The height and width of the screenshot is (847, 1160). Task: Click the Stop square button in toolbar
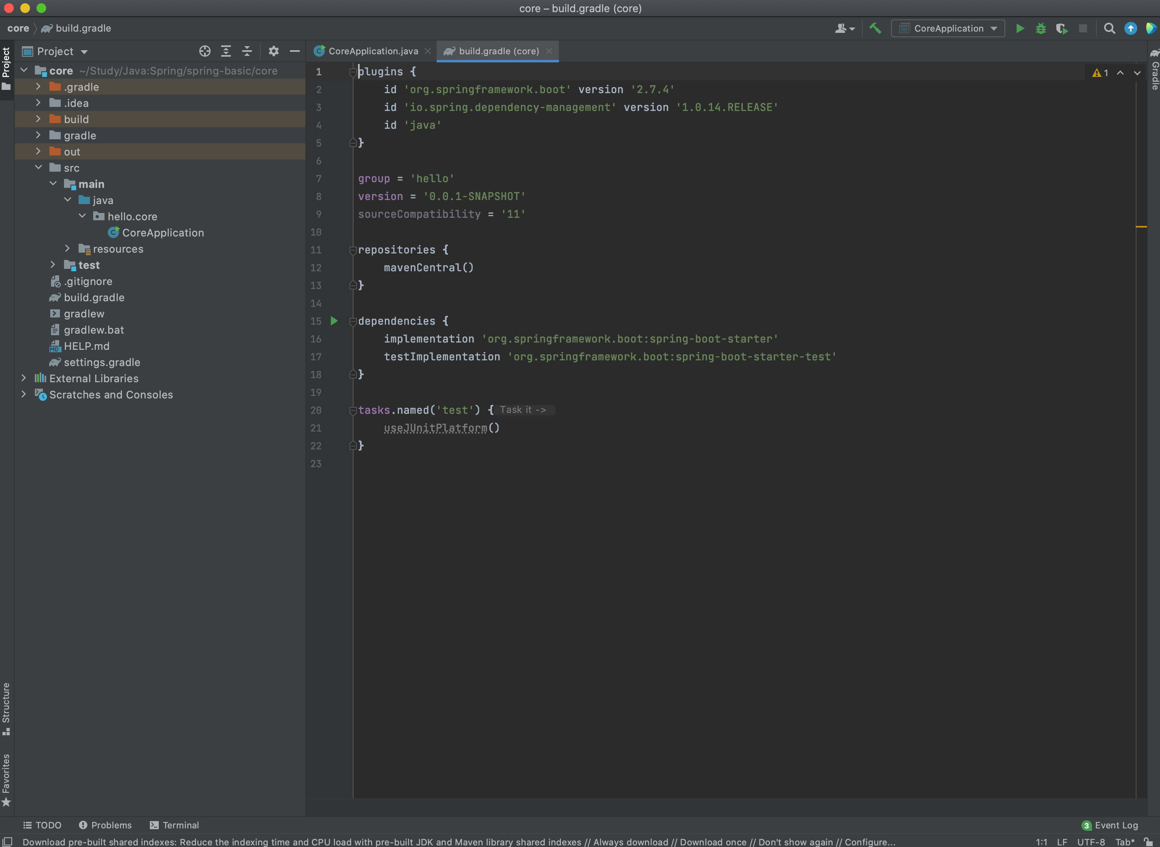(x=1083, y=29)
